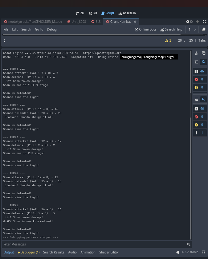Toggle the editor messages filter showing 1
The image size is (208, 259).
200,133
